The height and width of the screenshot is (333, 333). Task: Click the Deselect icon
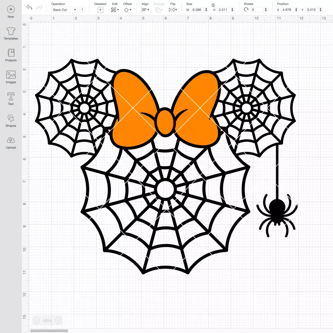pyautogui.click(x=100, y=10)
